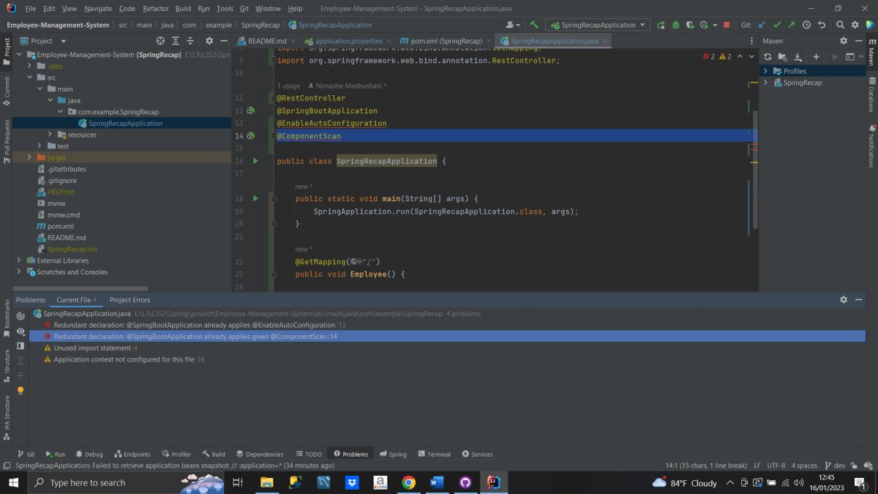This screenshot has width=878, height=494.
Task: Run SpringRecapApplication with green run icon
Action: click(x=661, y=25)
